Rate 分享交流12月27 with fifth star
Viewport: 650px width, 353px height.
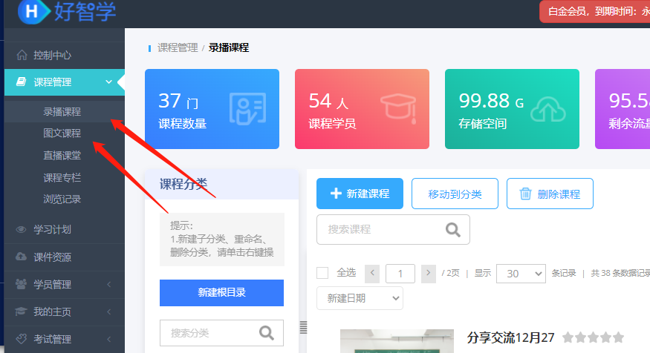tap(619, 337)
